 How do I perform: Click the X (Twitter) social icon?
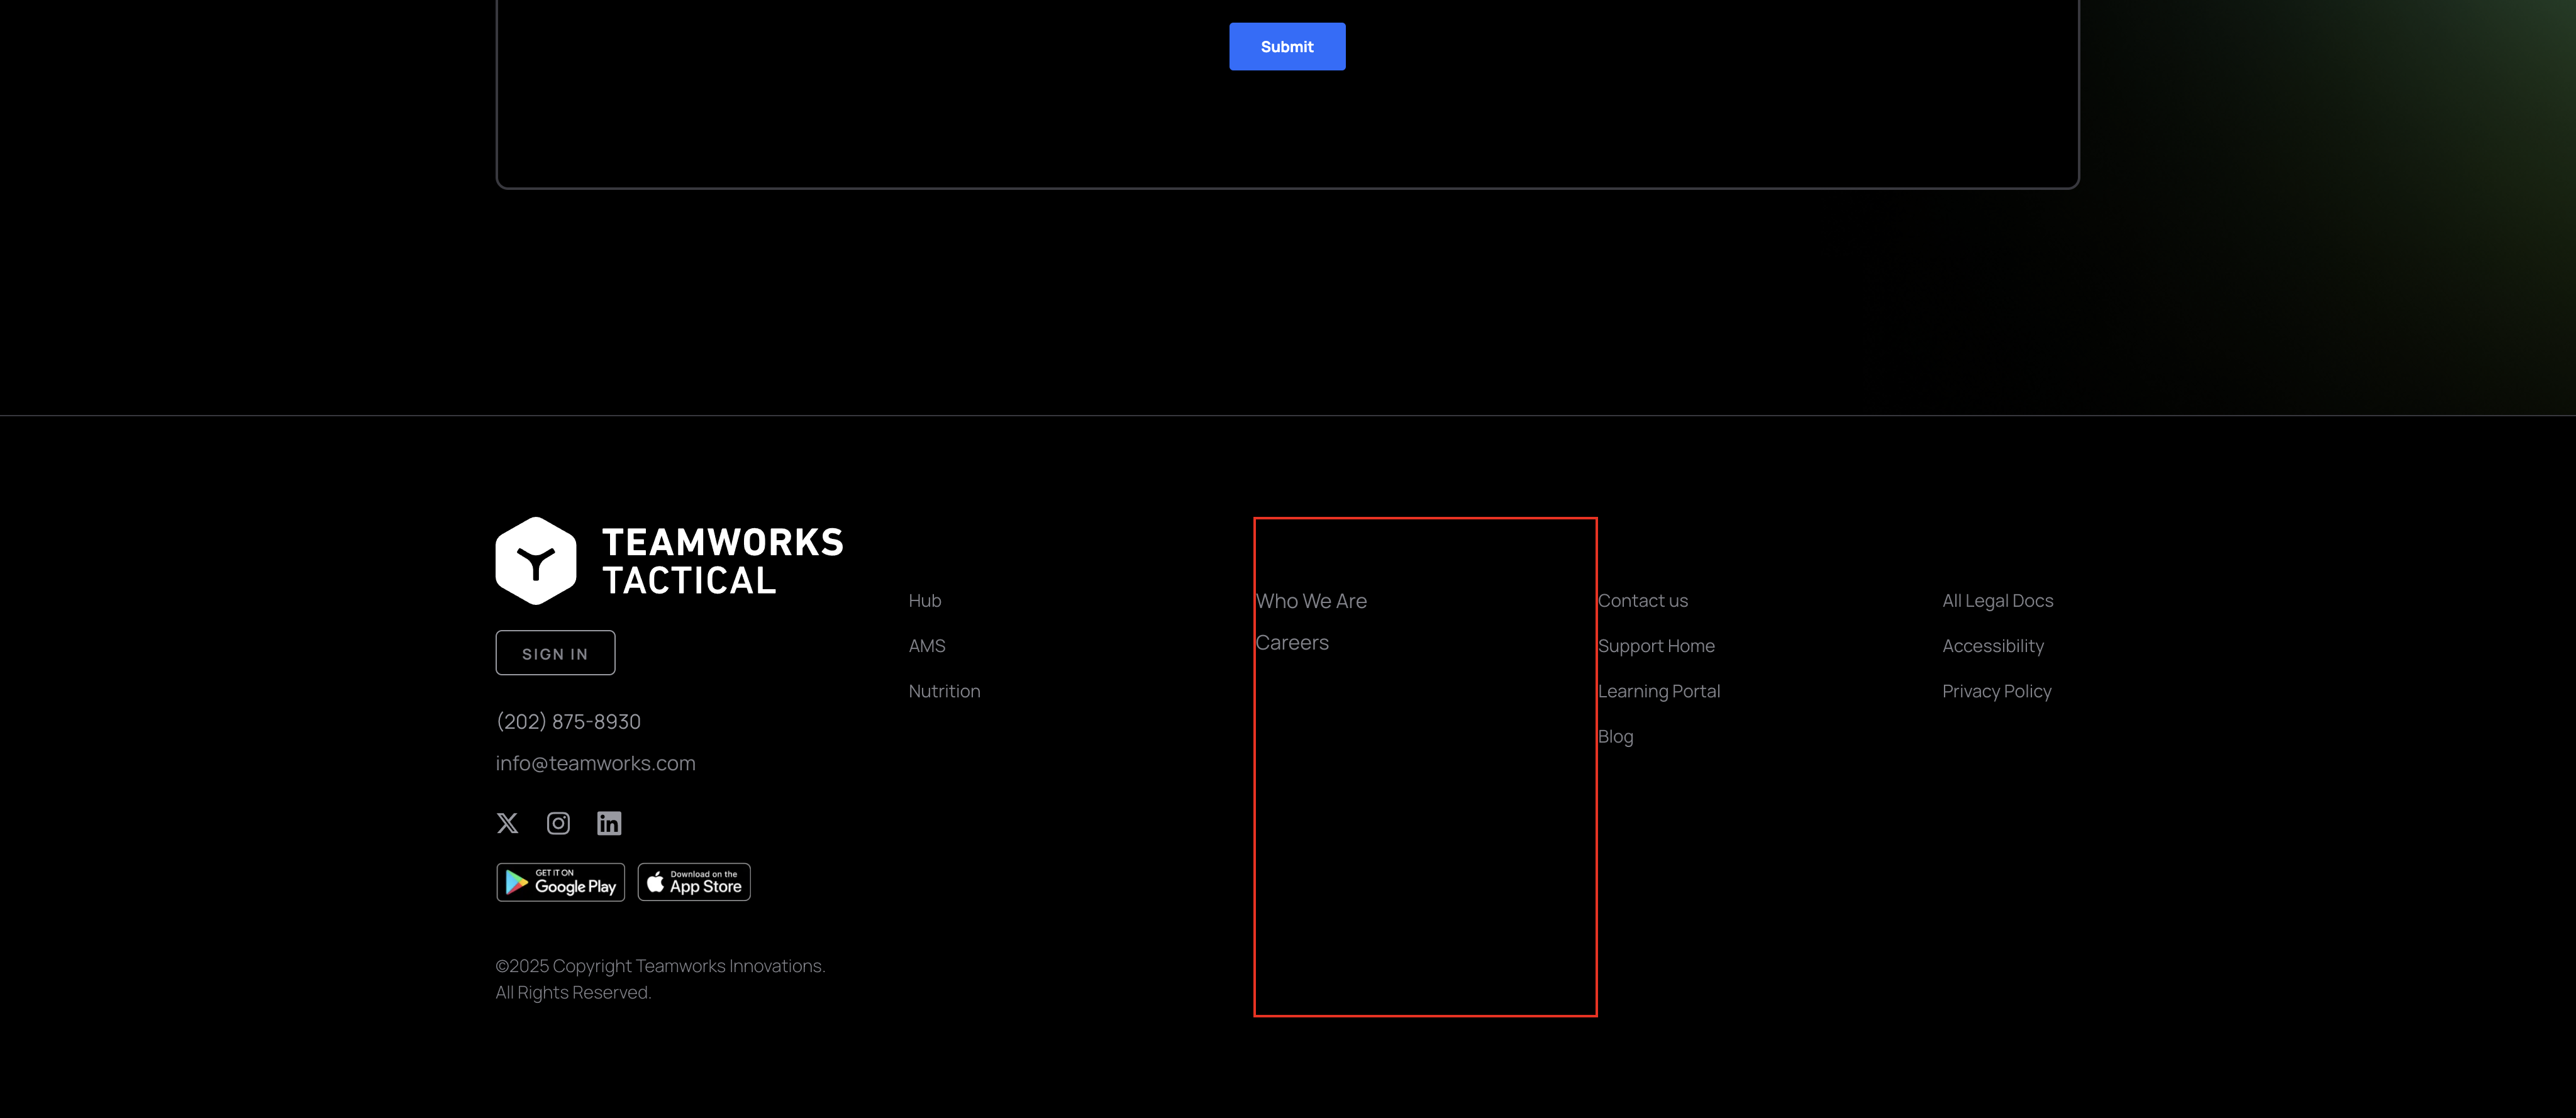tap(507, 823)
